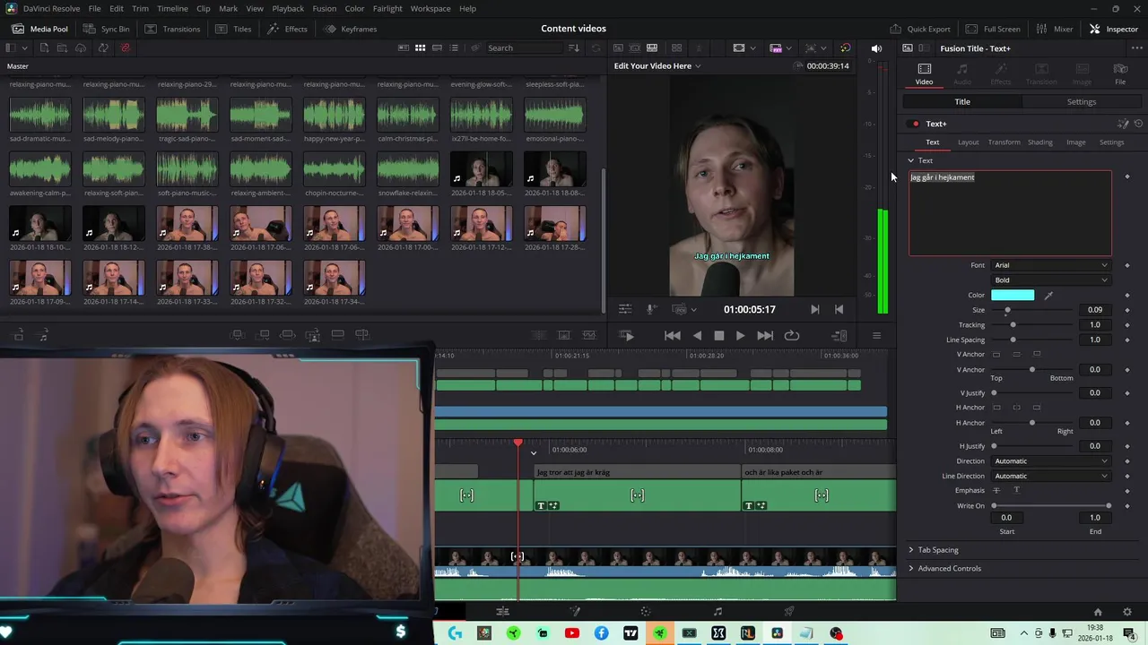Open the Direction dropdown
This screenshot has width=1148, height=645.
pos(1050,460)
